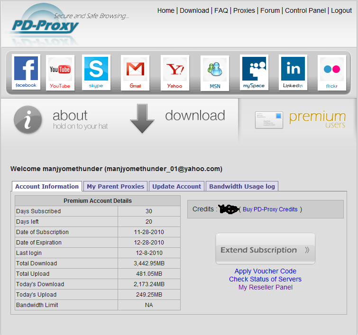Click the 'NA' bandwidth limit value
Screen dimensions: 358x335
click(x=149, y=305)
